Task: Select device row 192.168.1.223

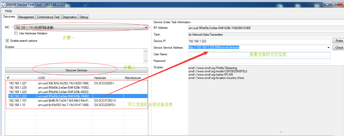Action: point(77,92)
